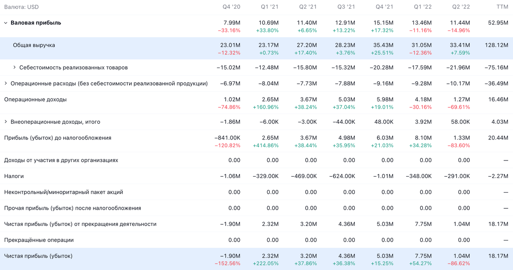Click revenue value 35.43M for Q4 '21
The image size is (513, 270).
(384, 45)
